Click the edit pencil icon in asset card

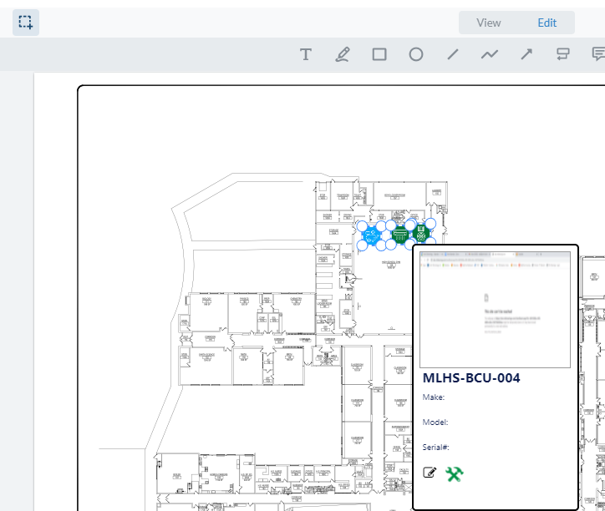[x=430, y=473]
